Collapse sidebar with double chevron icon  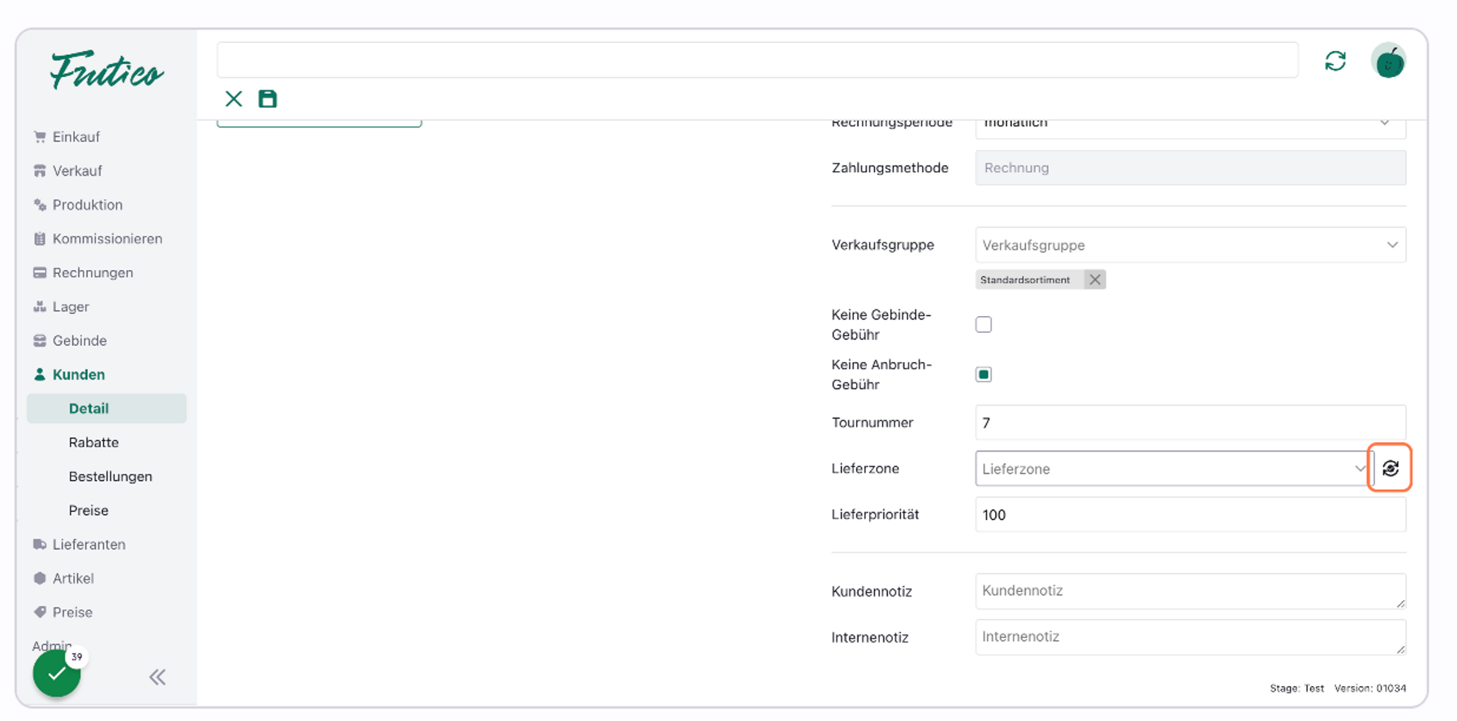(x=157, y=677)
